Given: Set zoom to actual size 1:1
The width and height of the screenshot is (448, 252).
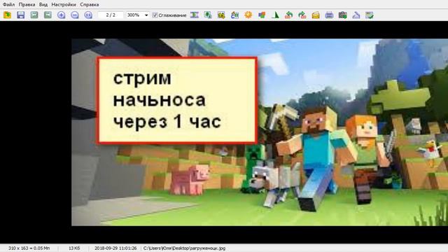Looking at the screenshot, I should click(88, 15).
